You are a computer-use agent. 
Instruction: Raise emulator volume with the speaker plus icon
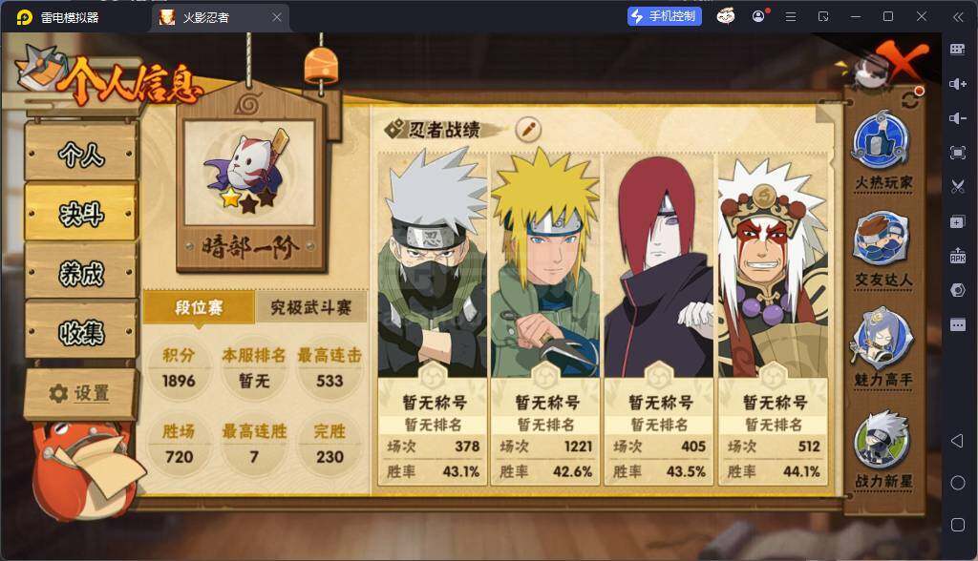(x=957, y=84)
